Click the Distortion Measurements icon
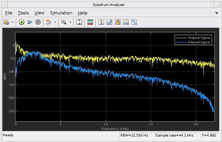The height and width of the screenshot is (142, 222). [126, 22]
